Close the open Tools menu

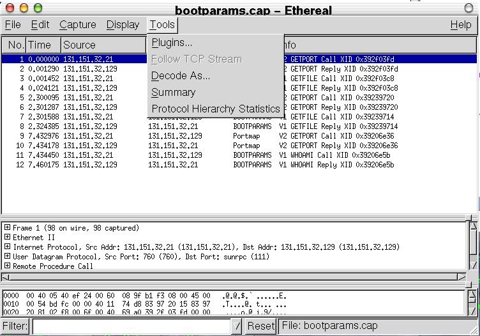162,24
